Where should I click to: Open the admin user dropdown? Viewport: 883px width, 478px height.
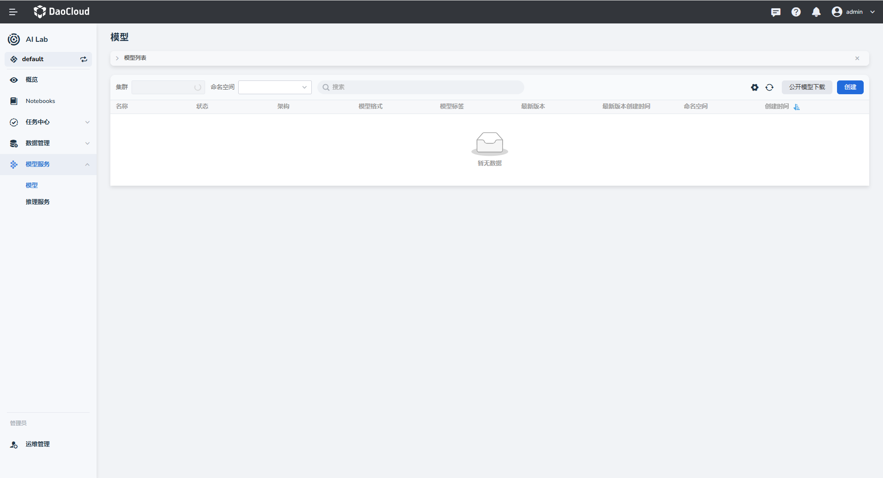(853, 12)
